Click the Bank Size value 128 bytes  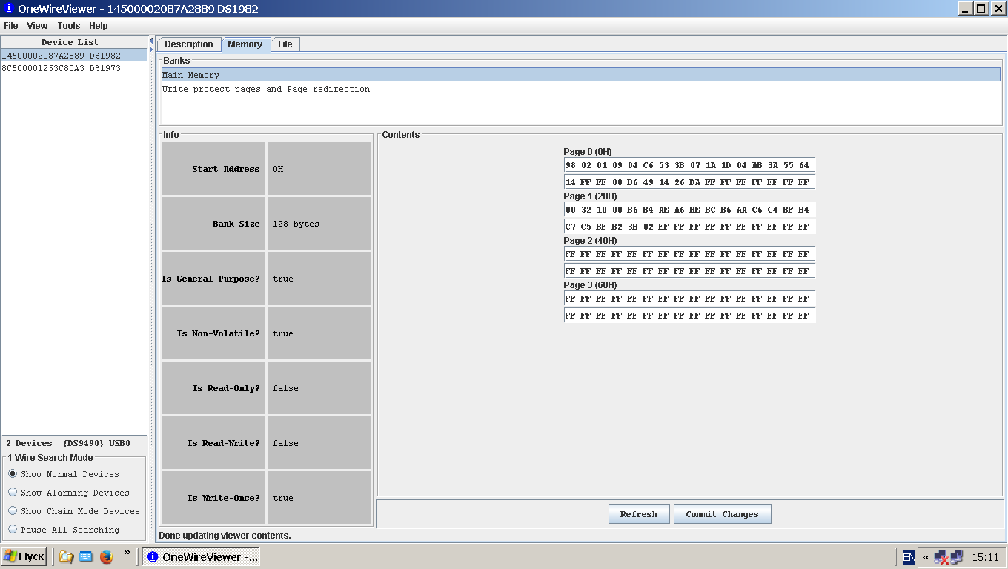click(319, 224)
